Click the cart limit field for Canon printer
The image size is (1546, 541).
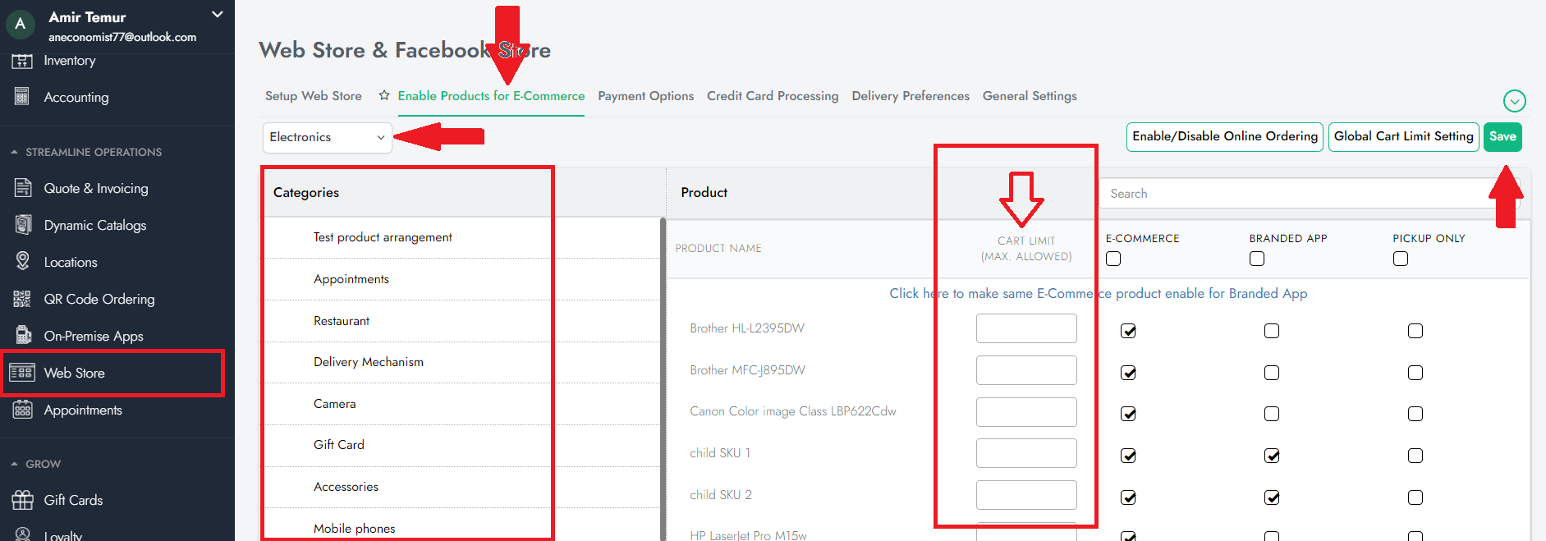[1025, 412]
